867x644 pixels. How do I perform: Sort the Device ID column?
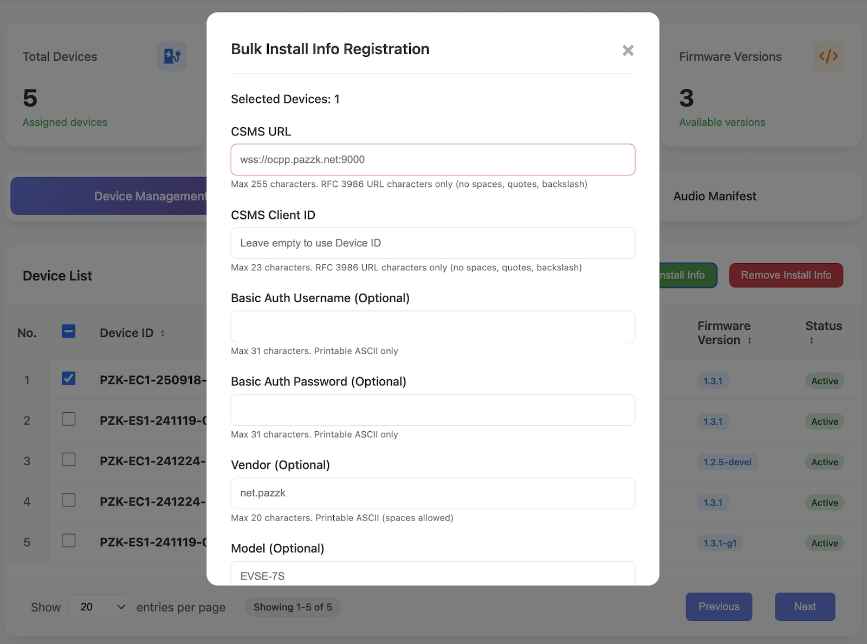163,334
